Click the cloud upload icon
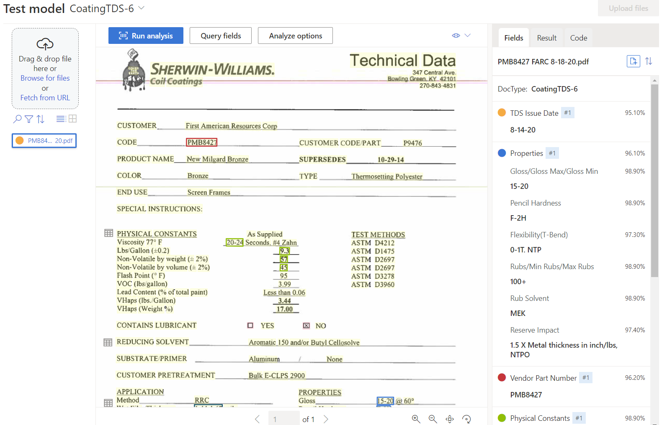The width and height of the screenshot is (662, 425). click(45, 44)
